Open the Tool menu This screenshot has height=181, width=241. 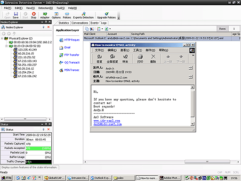coord(60,8)
